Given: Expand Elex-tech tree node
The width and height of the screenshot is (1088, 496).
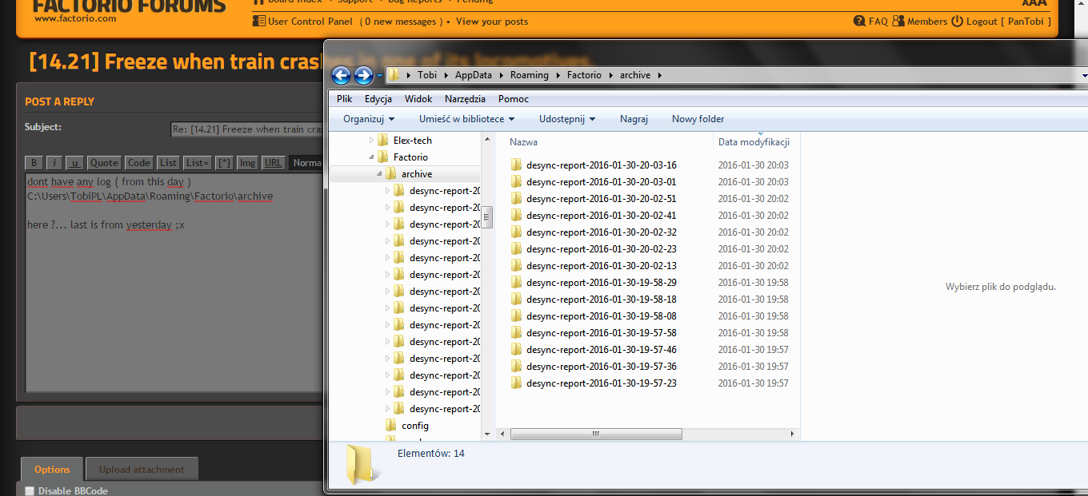Looking at the screenshot, I should click(371, 141).
